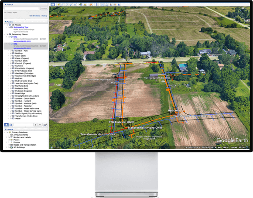253x198 pixels.
Task: Click the compass navigation ring on map
Action: pyautogui.click(x=243, y=13)
